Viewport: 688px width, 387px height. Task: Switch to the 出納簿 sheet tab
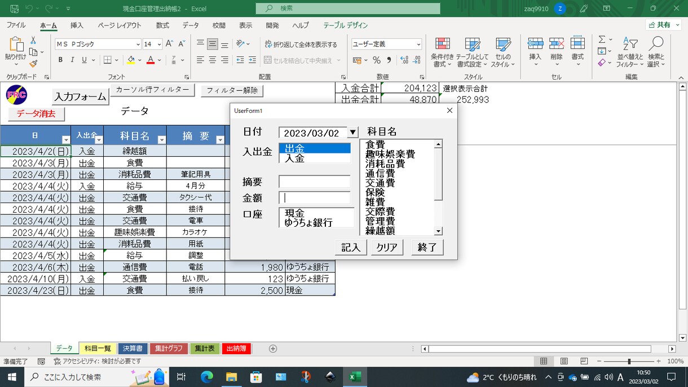236,349
